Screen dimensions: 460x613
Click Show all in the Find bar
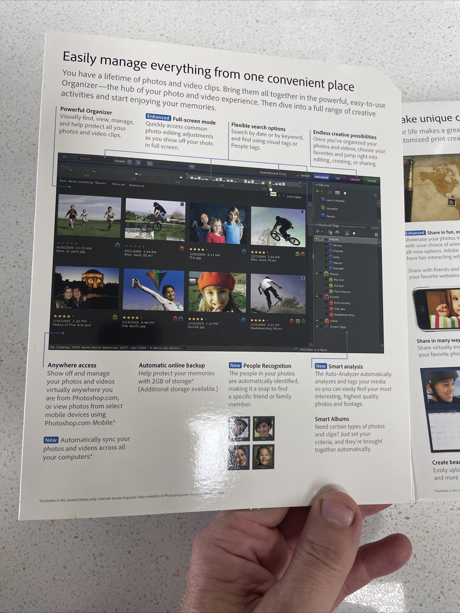pyautogui.click(x=118, y=184)
